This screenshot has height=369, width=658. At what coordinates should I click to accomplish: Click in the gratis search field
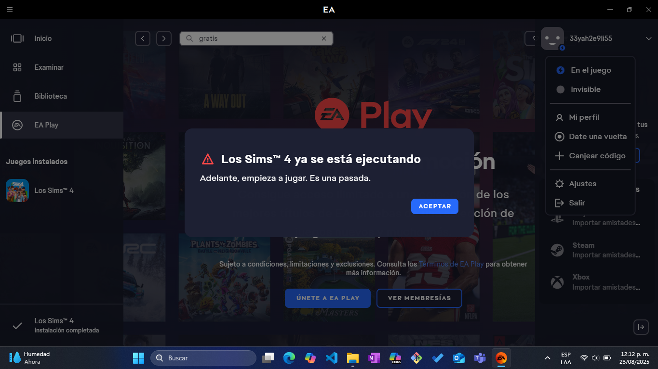pyautogui.click(x=256, y=38)
